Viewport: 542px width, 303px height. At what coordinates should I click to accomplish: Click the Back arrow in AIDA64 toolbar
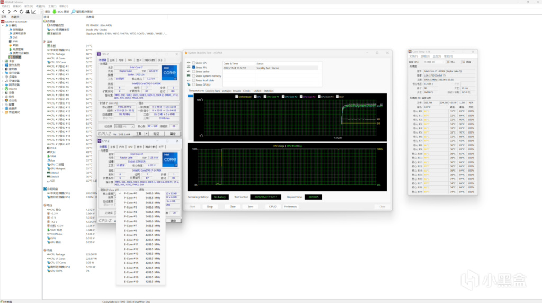pyautogui.click(x=4, y=11)
